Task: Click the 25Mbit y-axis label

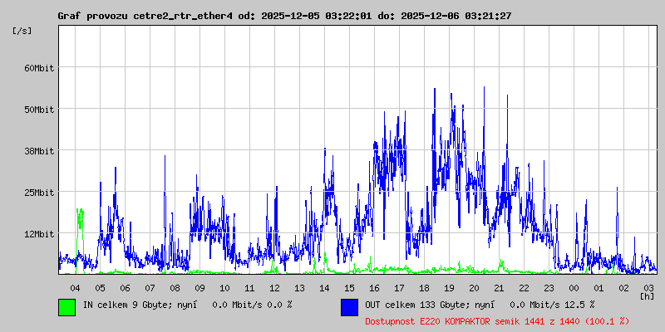Action: 39,193
